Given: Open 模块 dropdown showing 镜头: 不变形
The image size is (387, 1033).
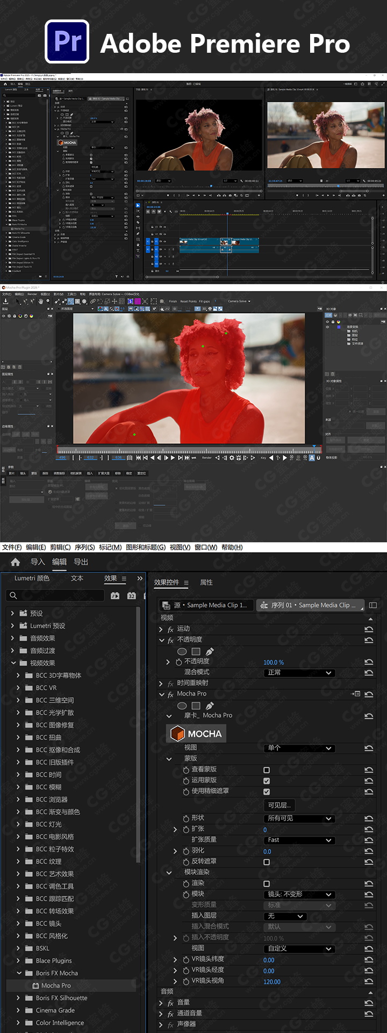Looking at the screenshot, I should (299, 894).
